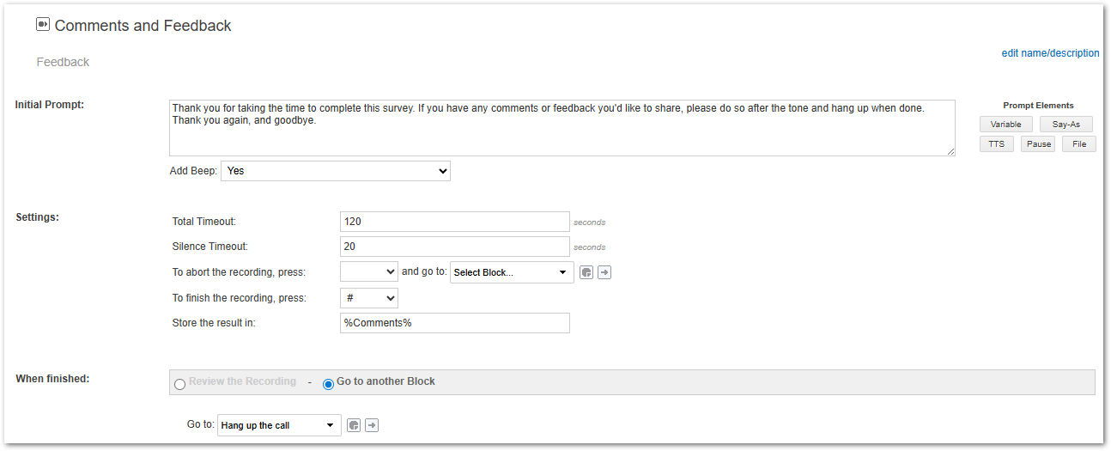1111x451 pixels.
Task: Insert a Pause prompt element
Action: point(1038,144)
